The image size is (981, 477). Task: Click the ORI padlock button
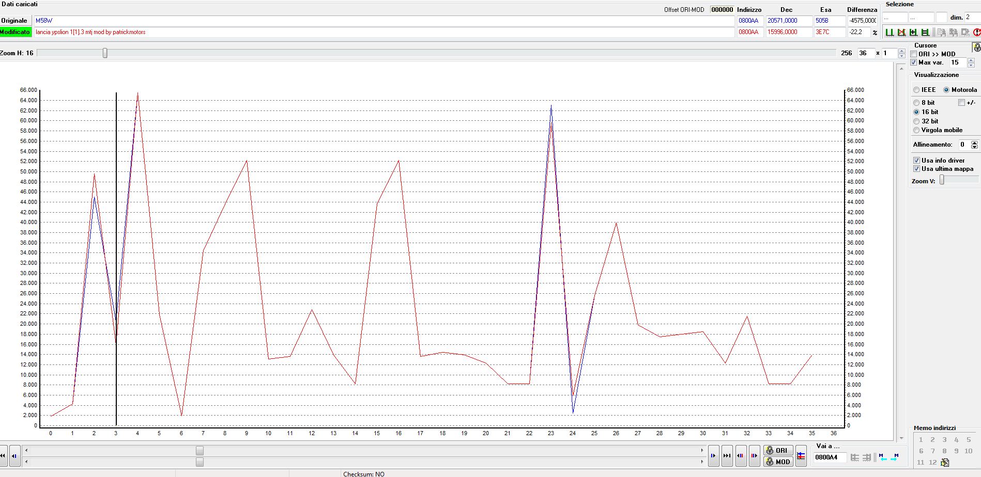[778, 450]
